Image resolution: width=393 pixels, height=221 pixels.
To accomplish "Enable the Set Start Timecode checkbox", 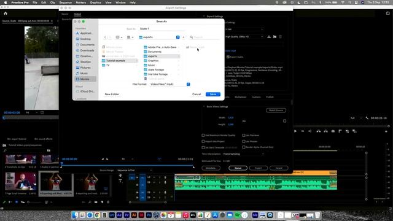I will tap(203, 147).
